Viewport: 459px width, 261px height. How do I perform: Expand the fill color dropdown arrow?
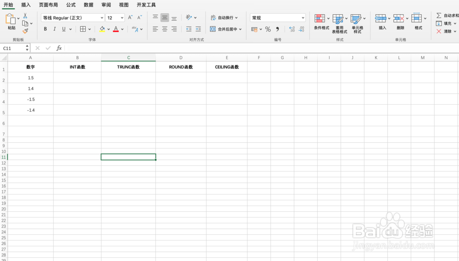pos(109,29)
